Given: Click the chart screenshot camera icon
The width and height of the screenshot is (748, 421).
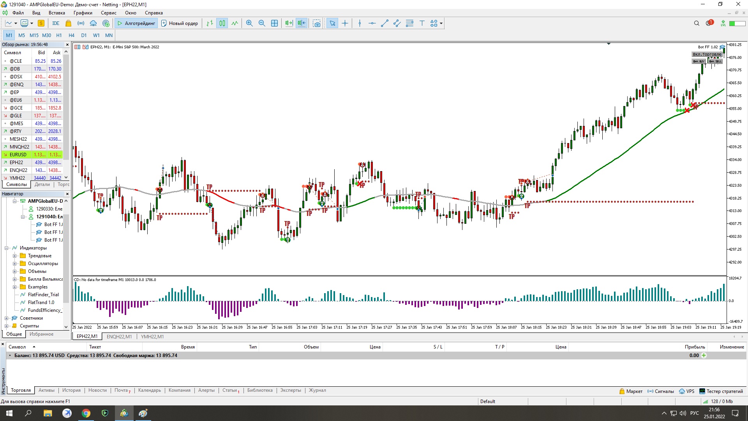Looking at the screenshot, I should click(x=317, y=23).
